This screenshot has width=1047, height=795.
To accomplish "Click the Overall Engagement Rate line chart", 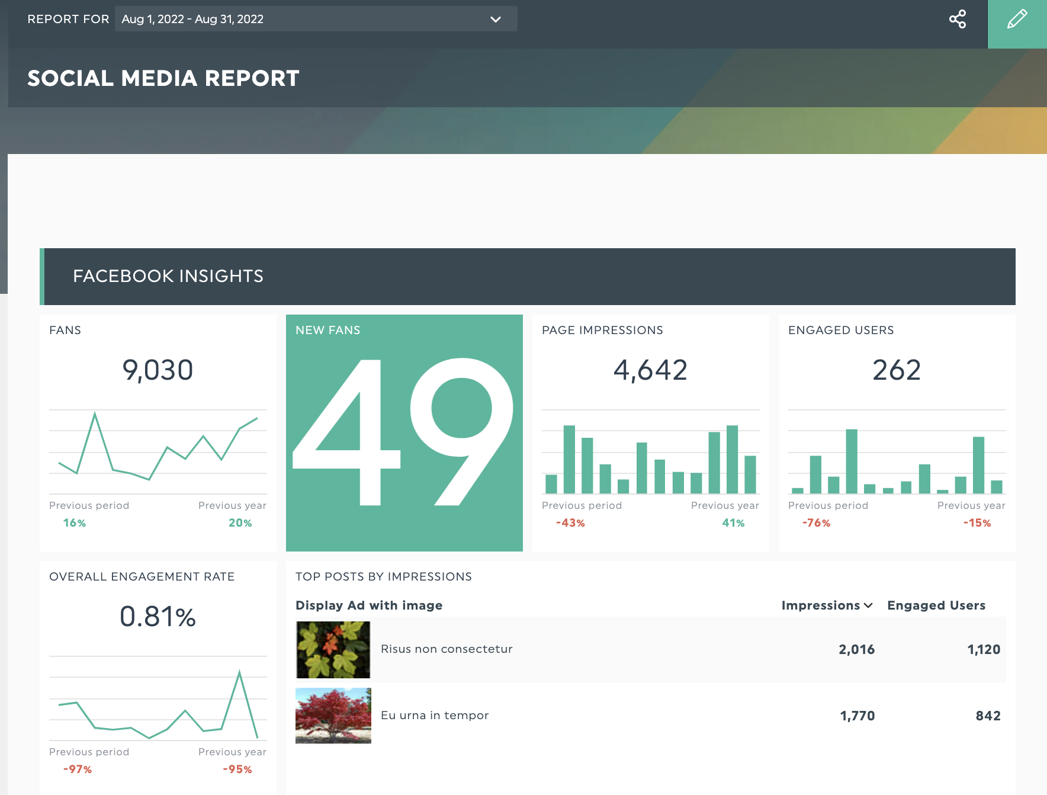I will pos(158,699).
